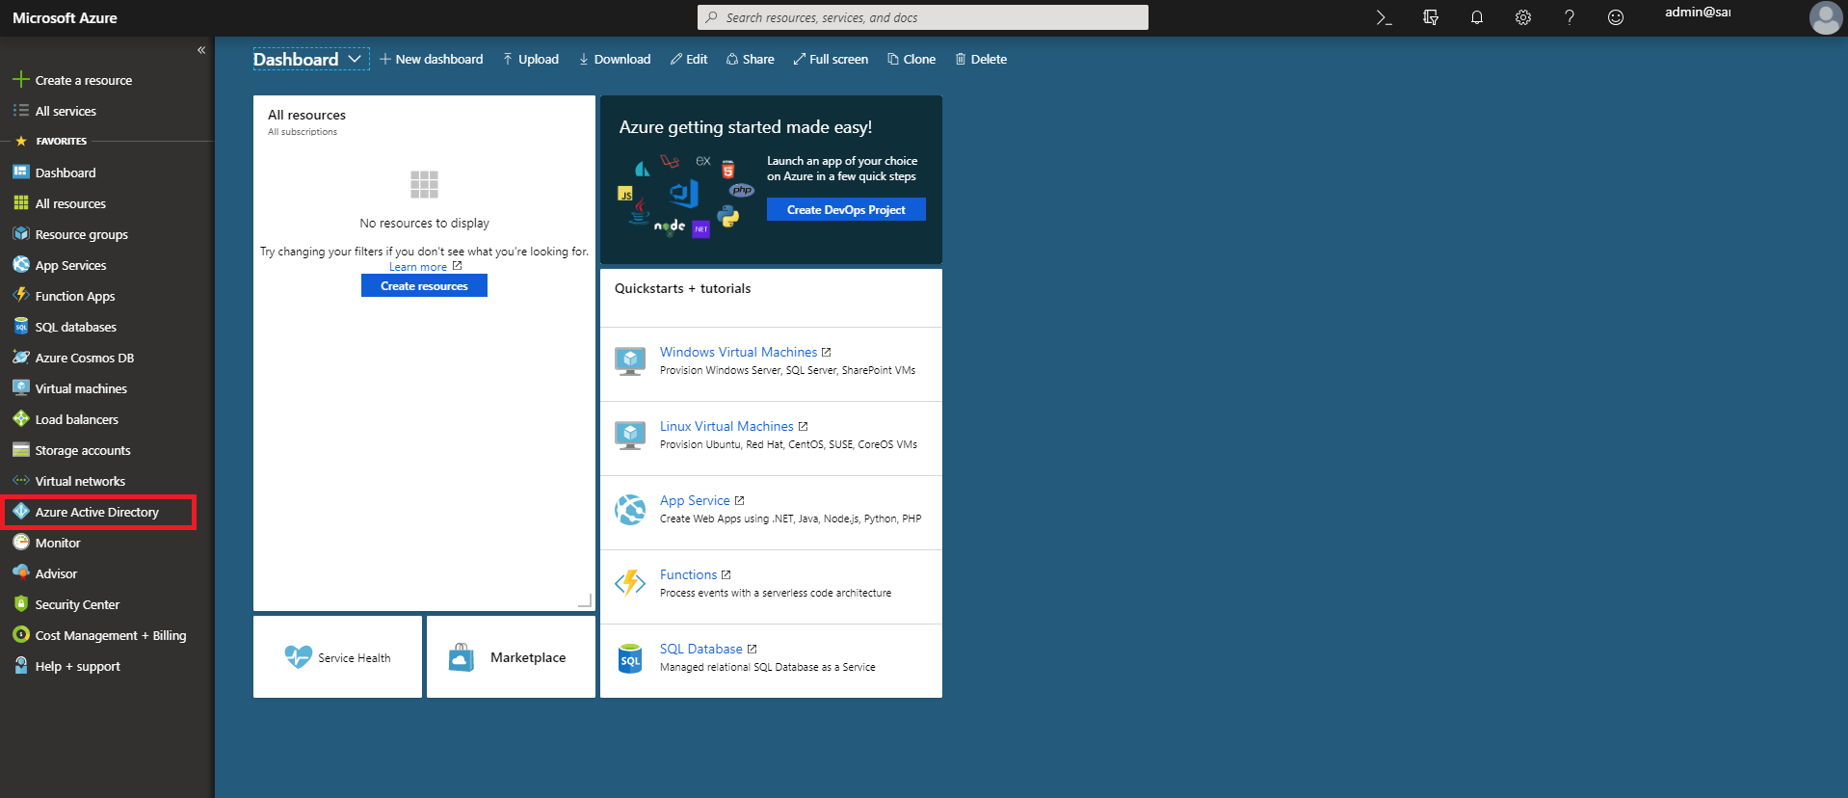Image resolution: width=1848 pixels, height=798 pixels.
Task: Share the dashboard
Action: 751,59
